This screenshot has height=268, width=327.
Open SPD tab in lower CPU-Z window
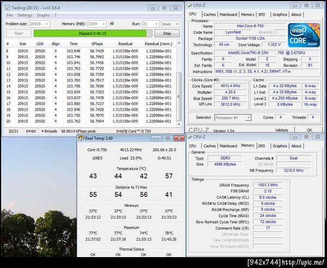pos(262,146)
